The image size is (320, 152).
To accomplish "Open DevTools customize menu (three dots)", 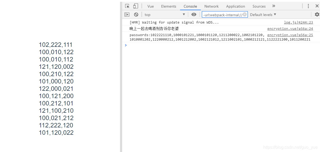I will 308,6.
